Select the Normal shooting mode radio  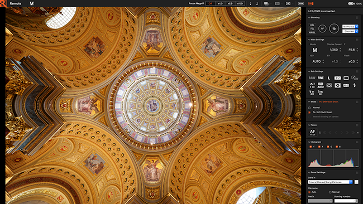click(309, 108)
